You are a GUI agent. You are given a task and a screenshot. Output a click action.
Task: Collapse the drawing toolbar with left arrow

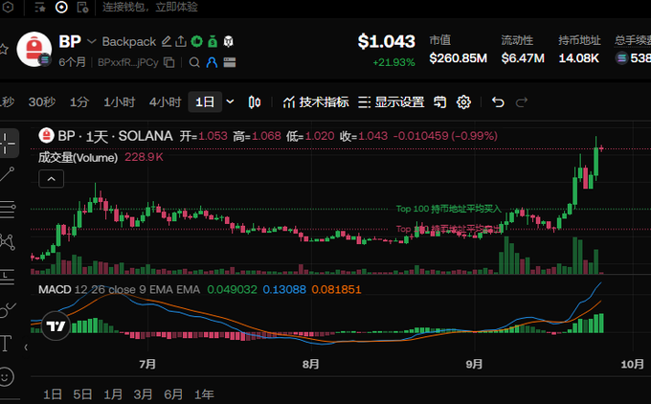[26, 347]
